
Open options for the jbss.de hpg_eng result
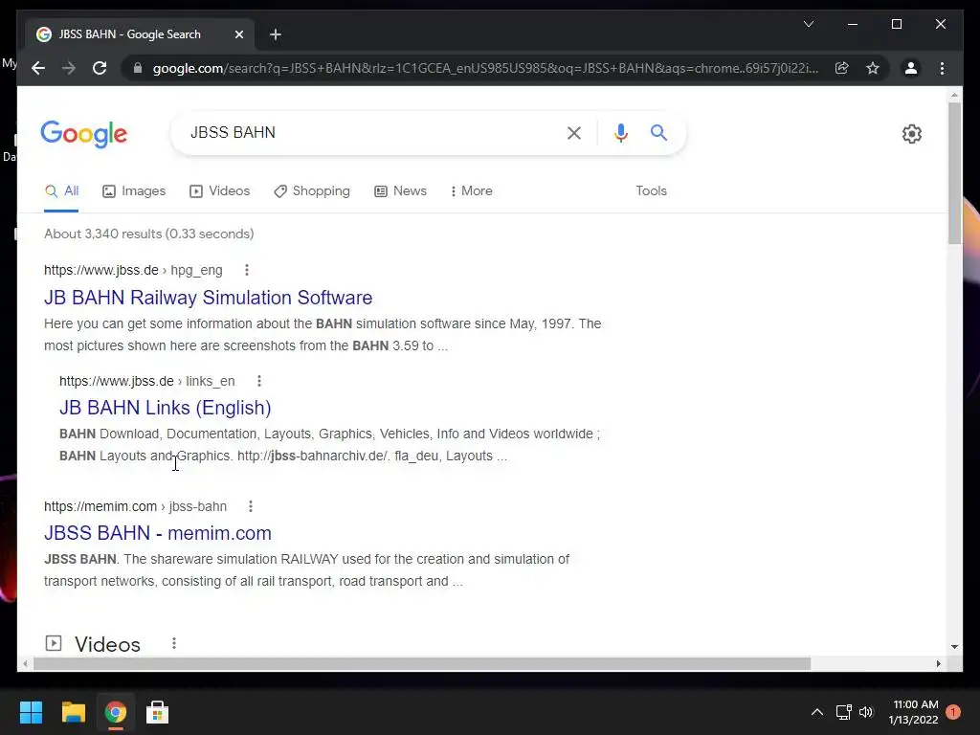[247, 270]
